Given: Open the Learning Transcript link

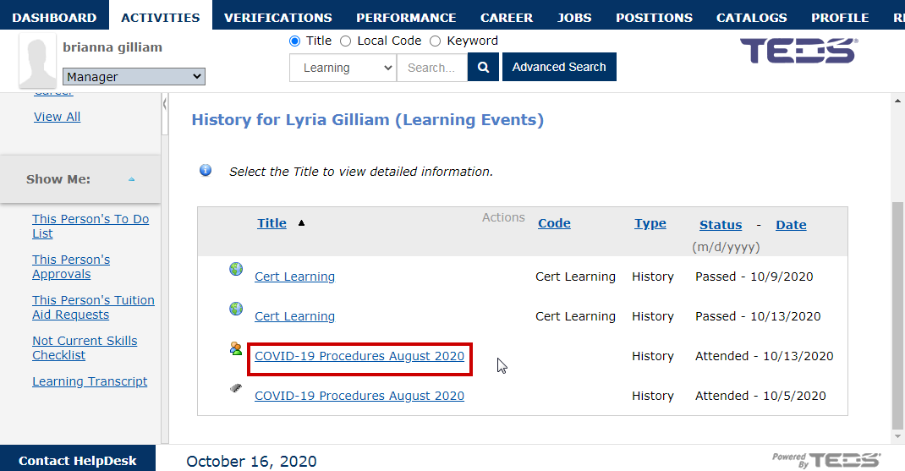Looking at the screenshot, I should (90, 381).
